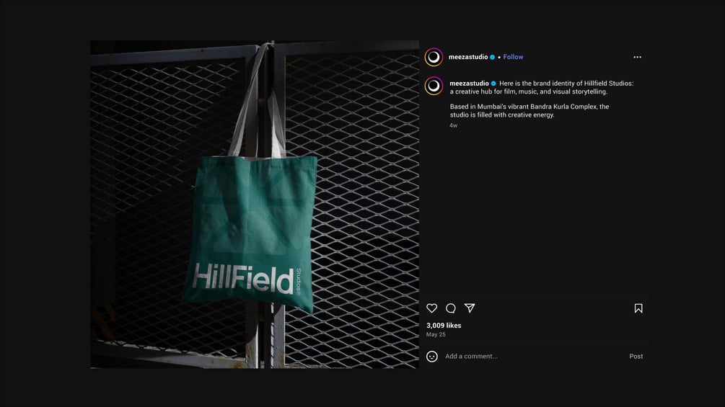
Task: Open meezastudio username in header
Action: tap(468, 57)
